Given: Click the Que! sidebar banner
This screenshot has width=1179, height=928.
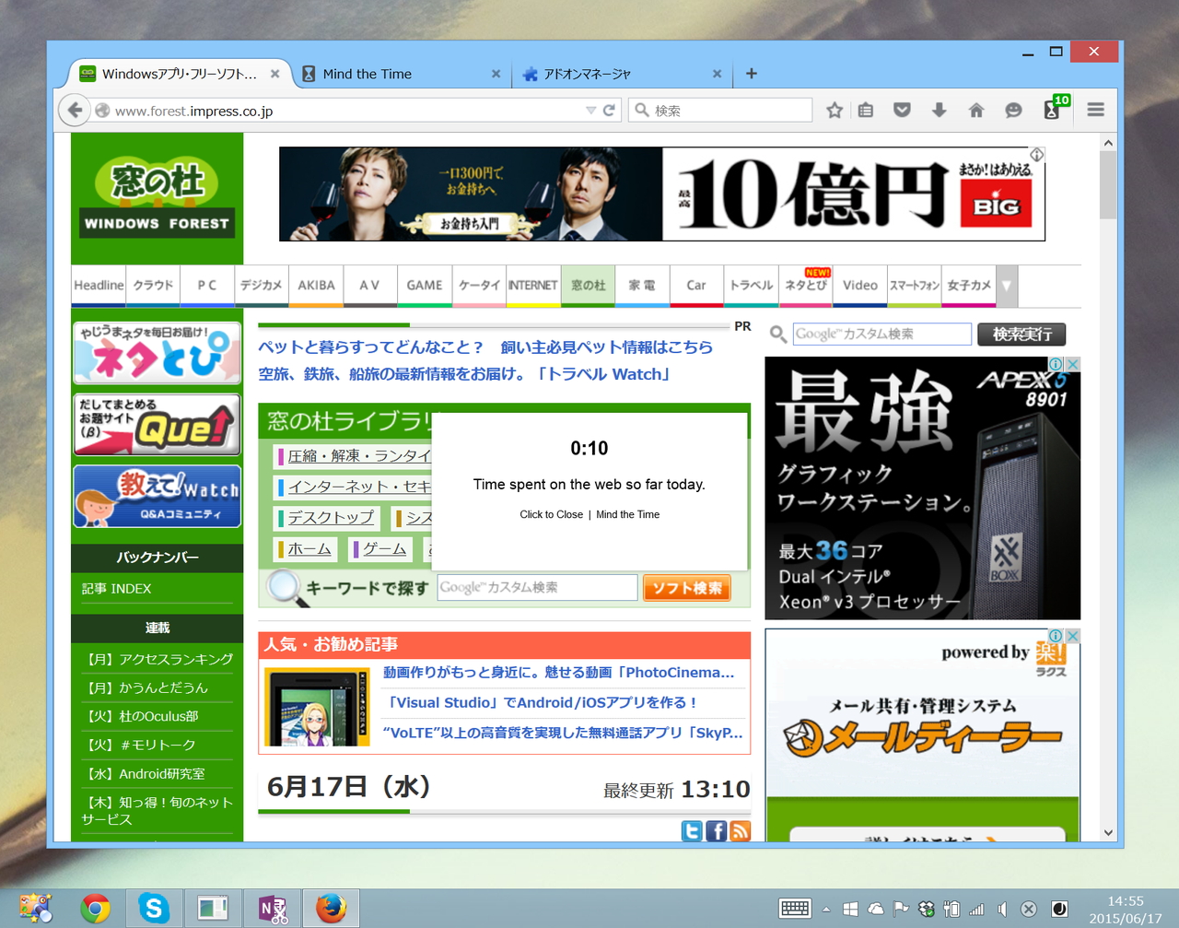Looking at the screenshot, I should (x=158, y=425).
